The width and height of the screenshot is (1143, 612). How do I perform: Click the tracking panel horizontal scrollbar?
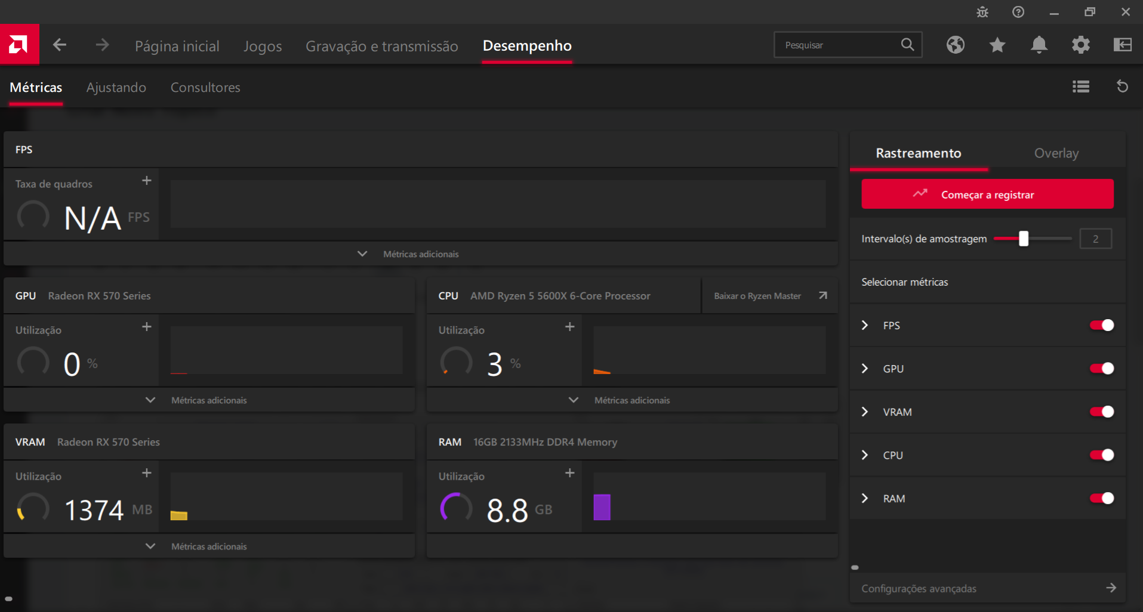(x=855, y=567)
